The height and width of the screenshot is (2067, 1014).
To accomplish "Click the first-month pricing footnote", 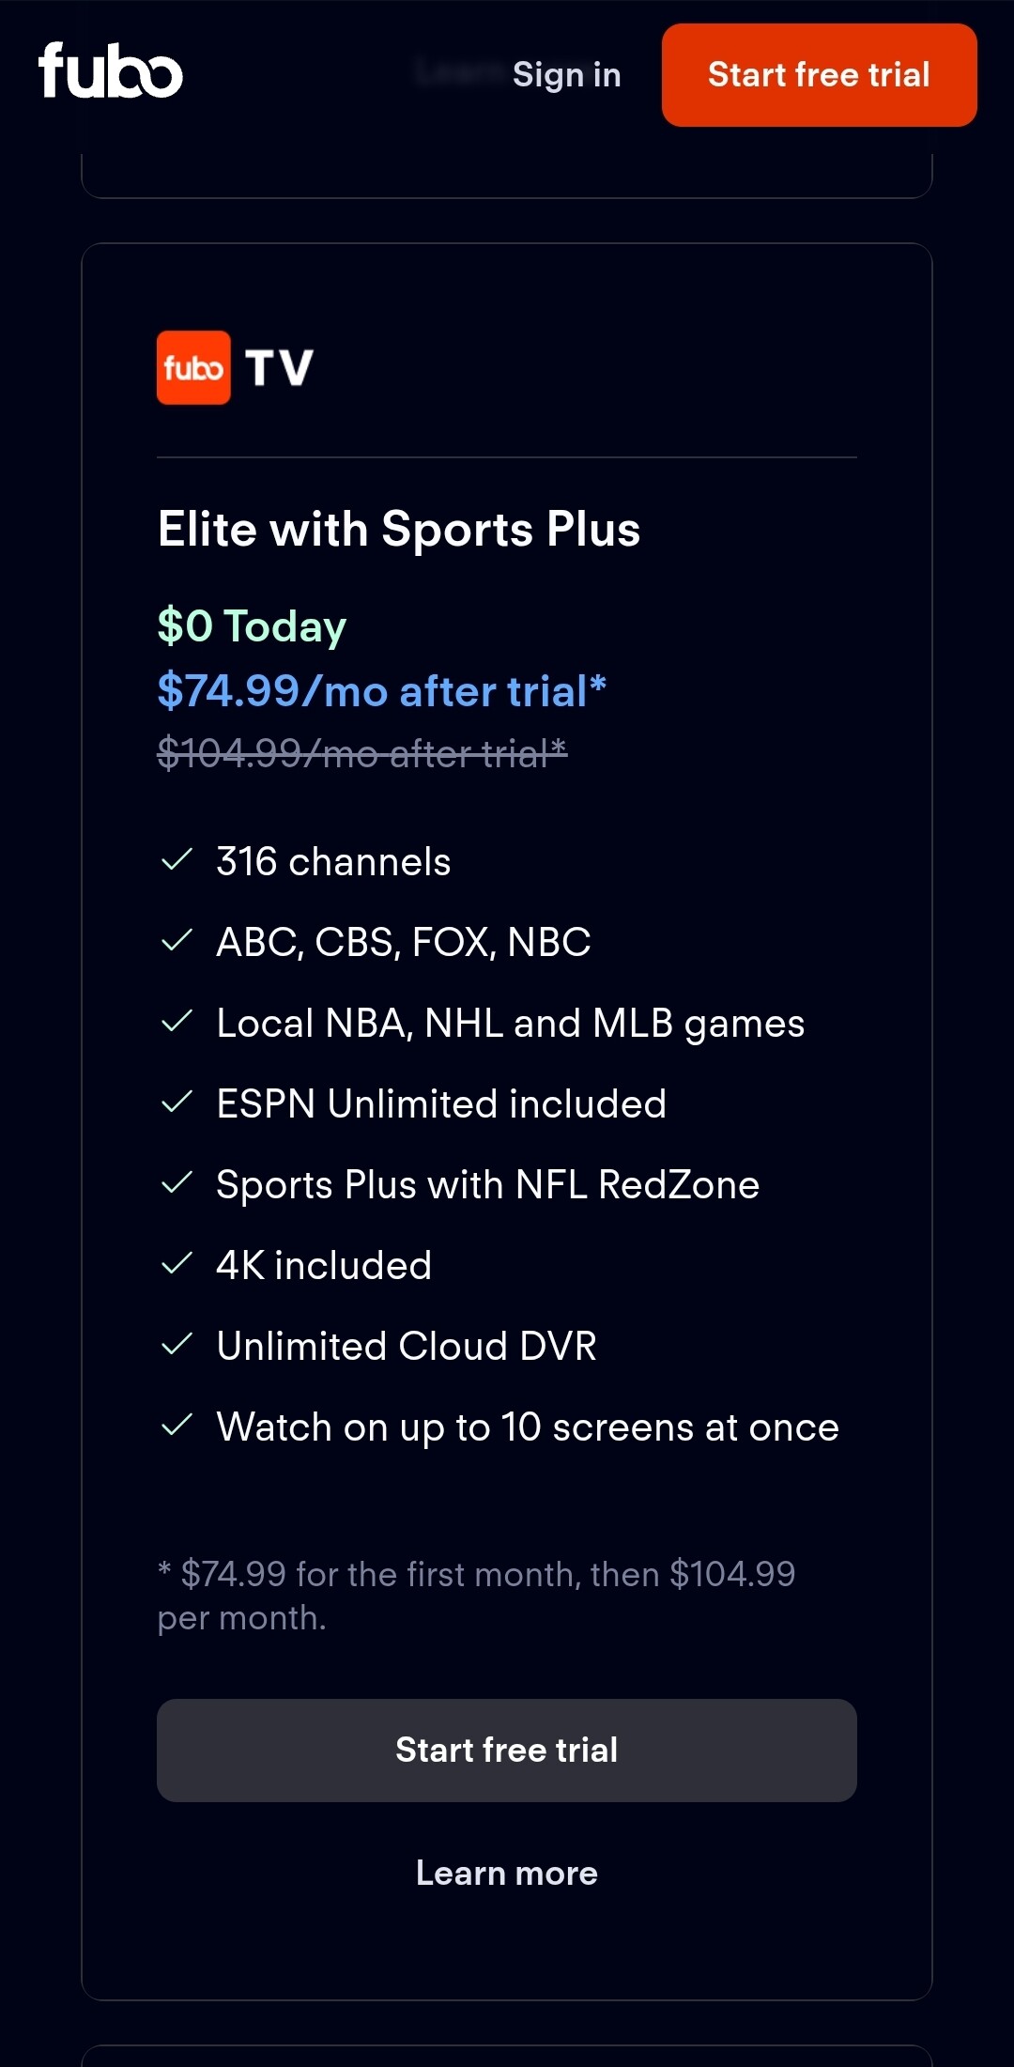I will pos(476,1595).
